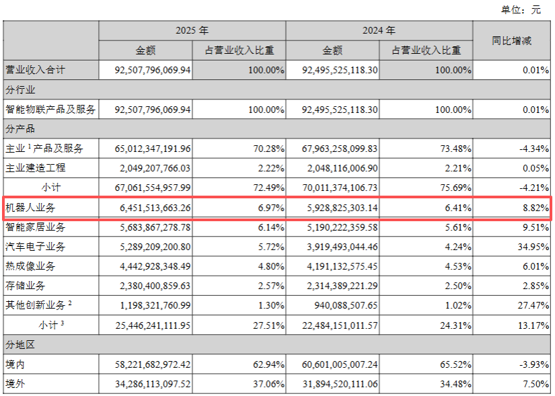Select the 6,451,513,663.26 amount cell
Screen dimensions: 555x396
[144, 208]
